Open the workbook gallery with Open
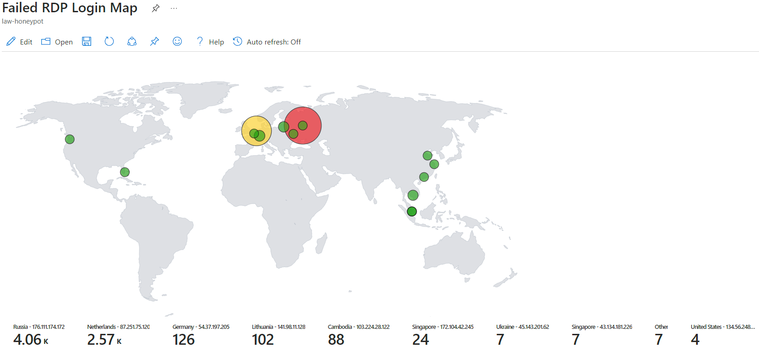The height and width of the screenshot is (352, 759). 57,42
